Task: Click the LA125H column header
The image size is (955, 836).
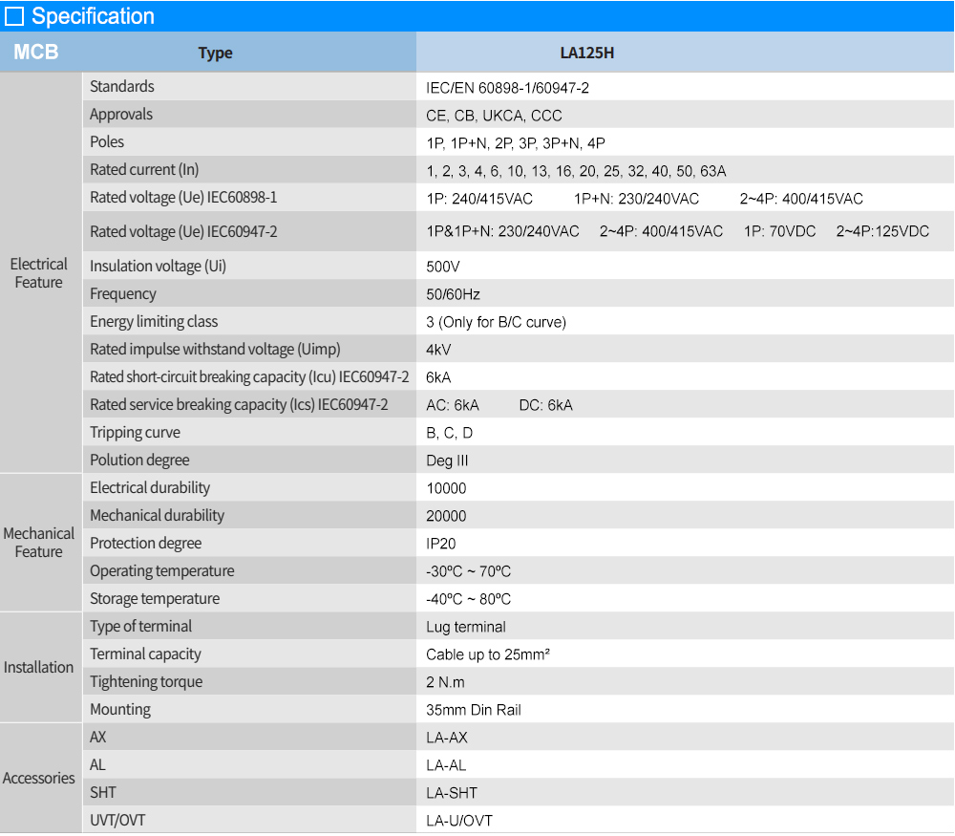Action: [x=586, y=54]
